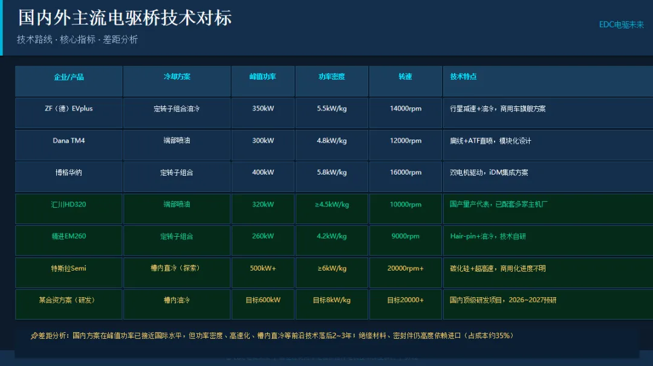Click the 汇川HD320 cell

tap(69, 208)
